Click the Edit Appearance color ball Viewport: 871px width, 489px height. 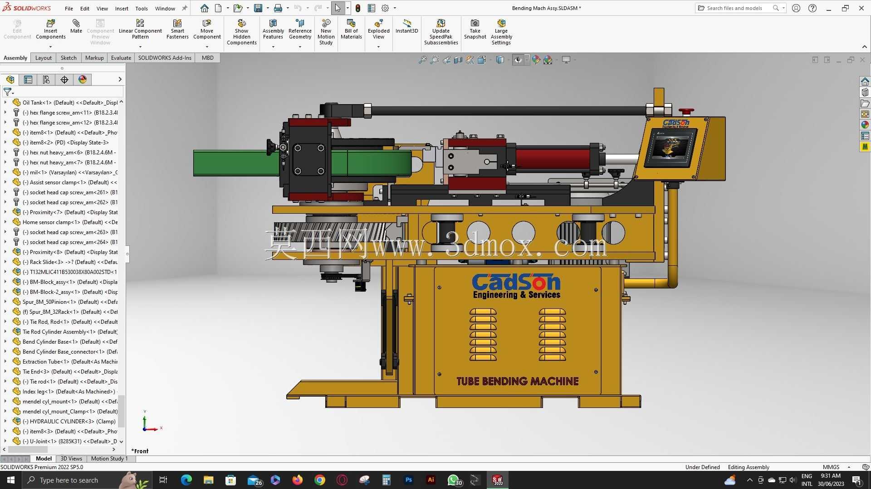(536, 60)
